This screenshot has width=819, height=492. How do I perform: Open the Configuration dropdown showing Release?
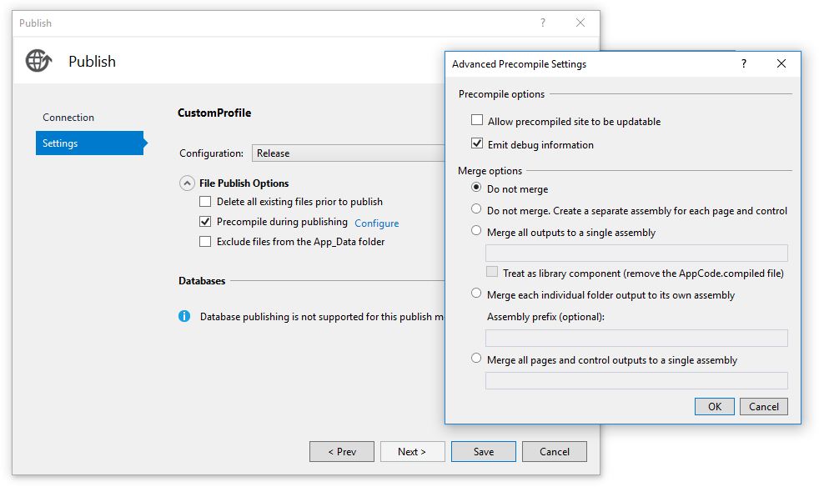click(x=350, y=153)
